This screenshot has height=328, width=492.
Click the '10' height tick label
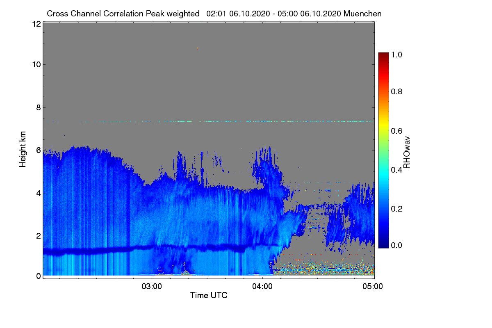click(36, 64)
